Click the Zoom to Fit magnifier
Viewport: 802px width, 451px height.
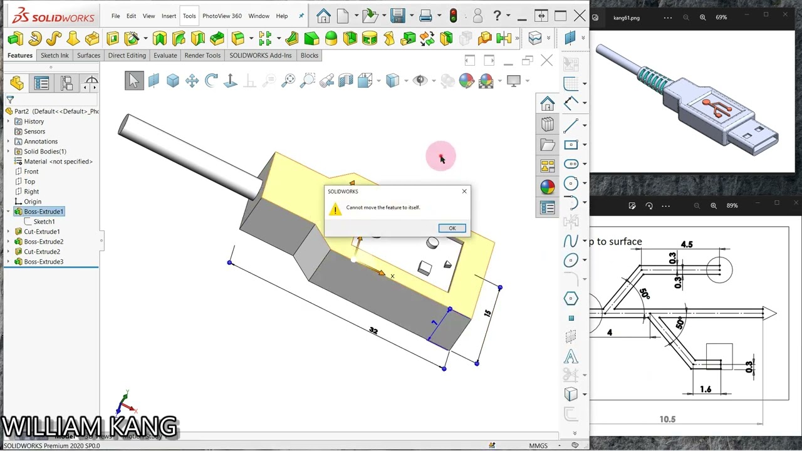288,81
